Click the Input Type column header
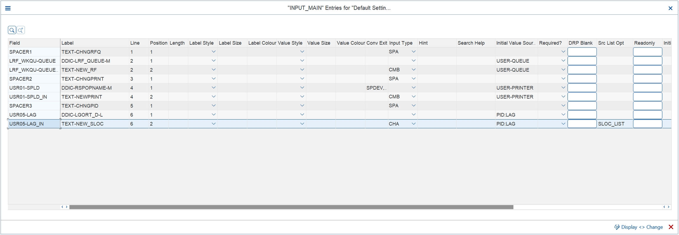Screen dimensions: 679x235 point(401,43)
